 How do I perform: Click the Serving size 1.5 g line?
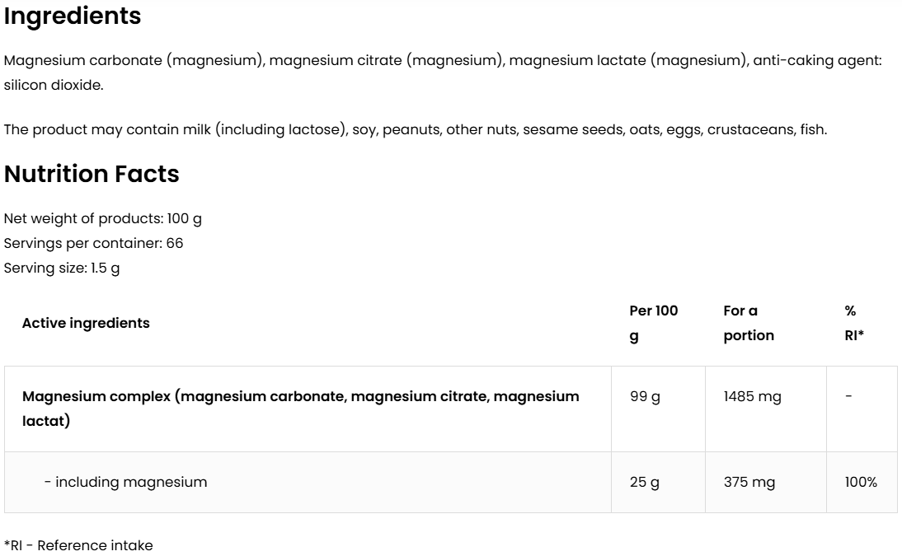tap(62, 269)
